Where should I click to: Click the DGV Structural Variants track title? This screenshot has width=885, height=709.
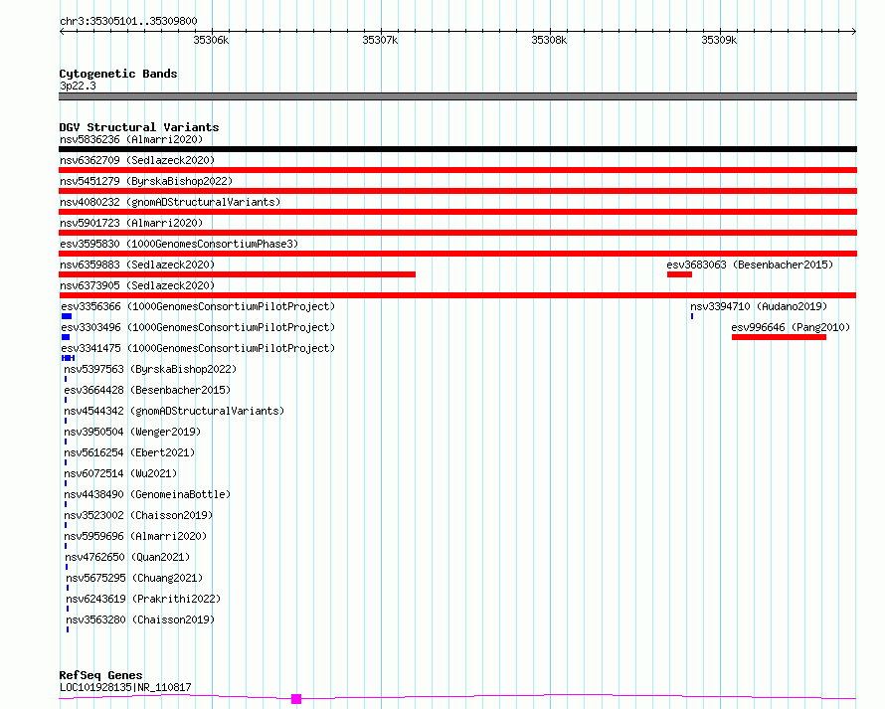pos(139,127)
